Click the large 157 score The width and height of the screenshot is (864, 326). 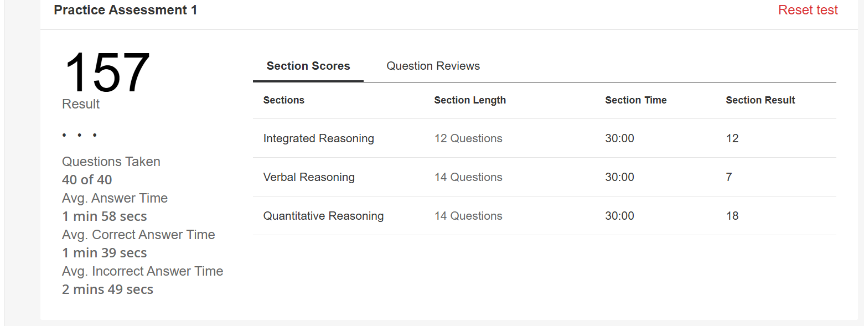tap(106, 73)
